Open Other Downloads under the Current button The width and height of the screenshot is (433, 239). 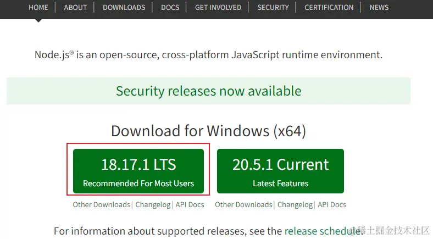243,205
